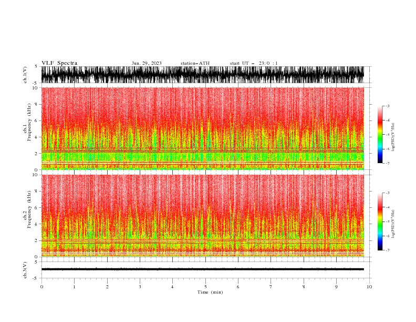Click the "-5" tick of ch.1 colorbar
This screenshot has width=416, height=322.
tap(387, 135)
